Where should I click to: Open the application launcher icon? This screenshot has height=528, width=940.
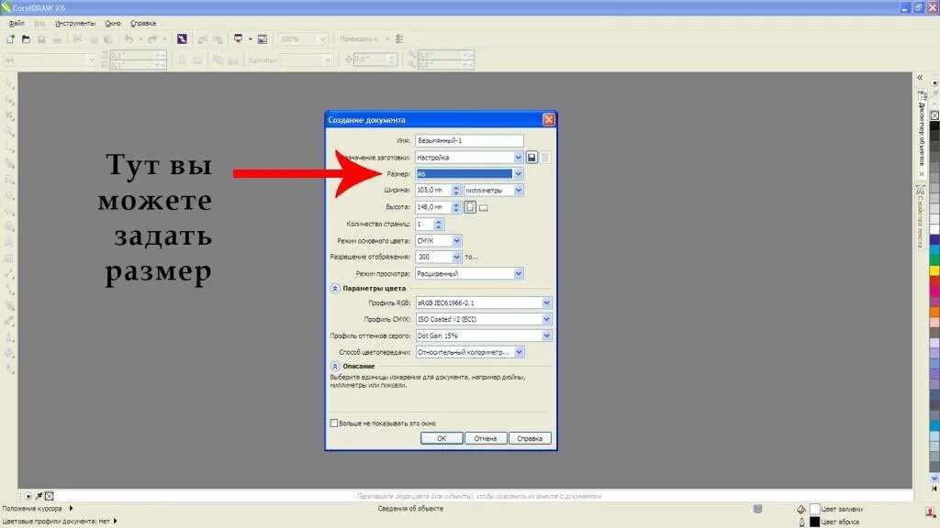pos(238,38)
